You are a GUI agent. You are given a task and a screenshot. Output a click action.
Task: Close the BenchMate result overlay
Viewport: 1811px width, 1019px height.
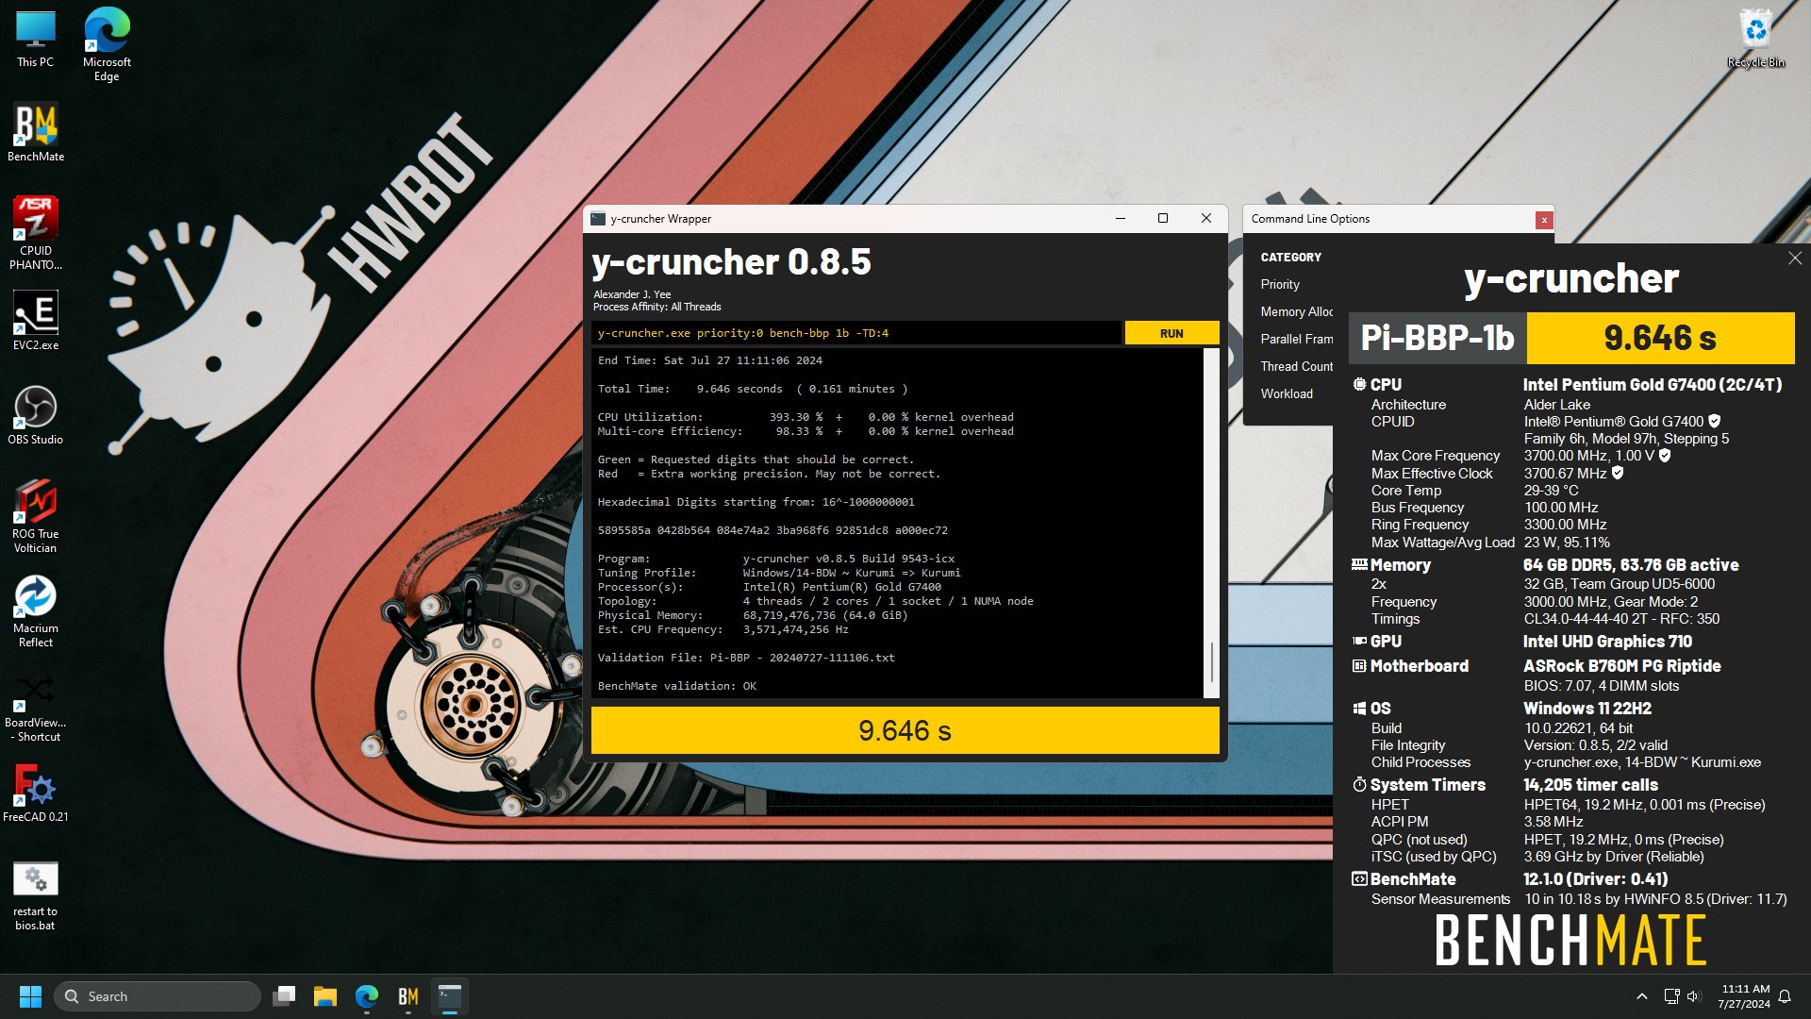coord(1795,259)
